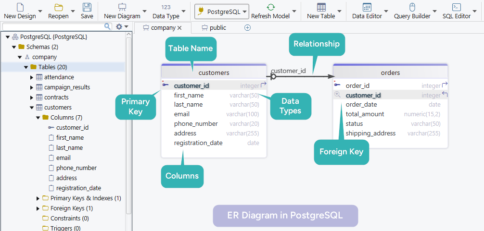The height and width of the screenshot is (231, 484).
Task: Collapse the customers table node
Action: (32, 108)
